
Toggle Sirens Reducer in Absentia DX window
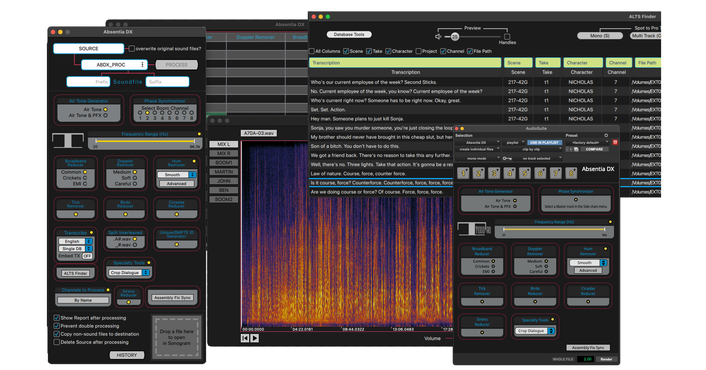point(128,302)
